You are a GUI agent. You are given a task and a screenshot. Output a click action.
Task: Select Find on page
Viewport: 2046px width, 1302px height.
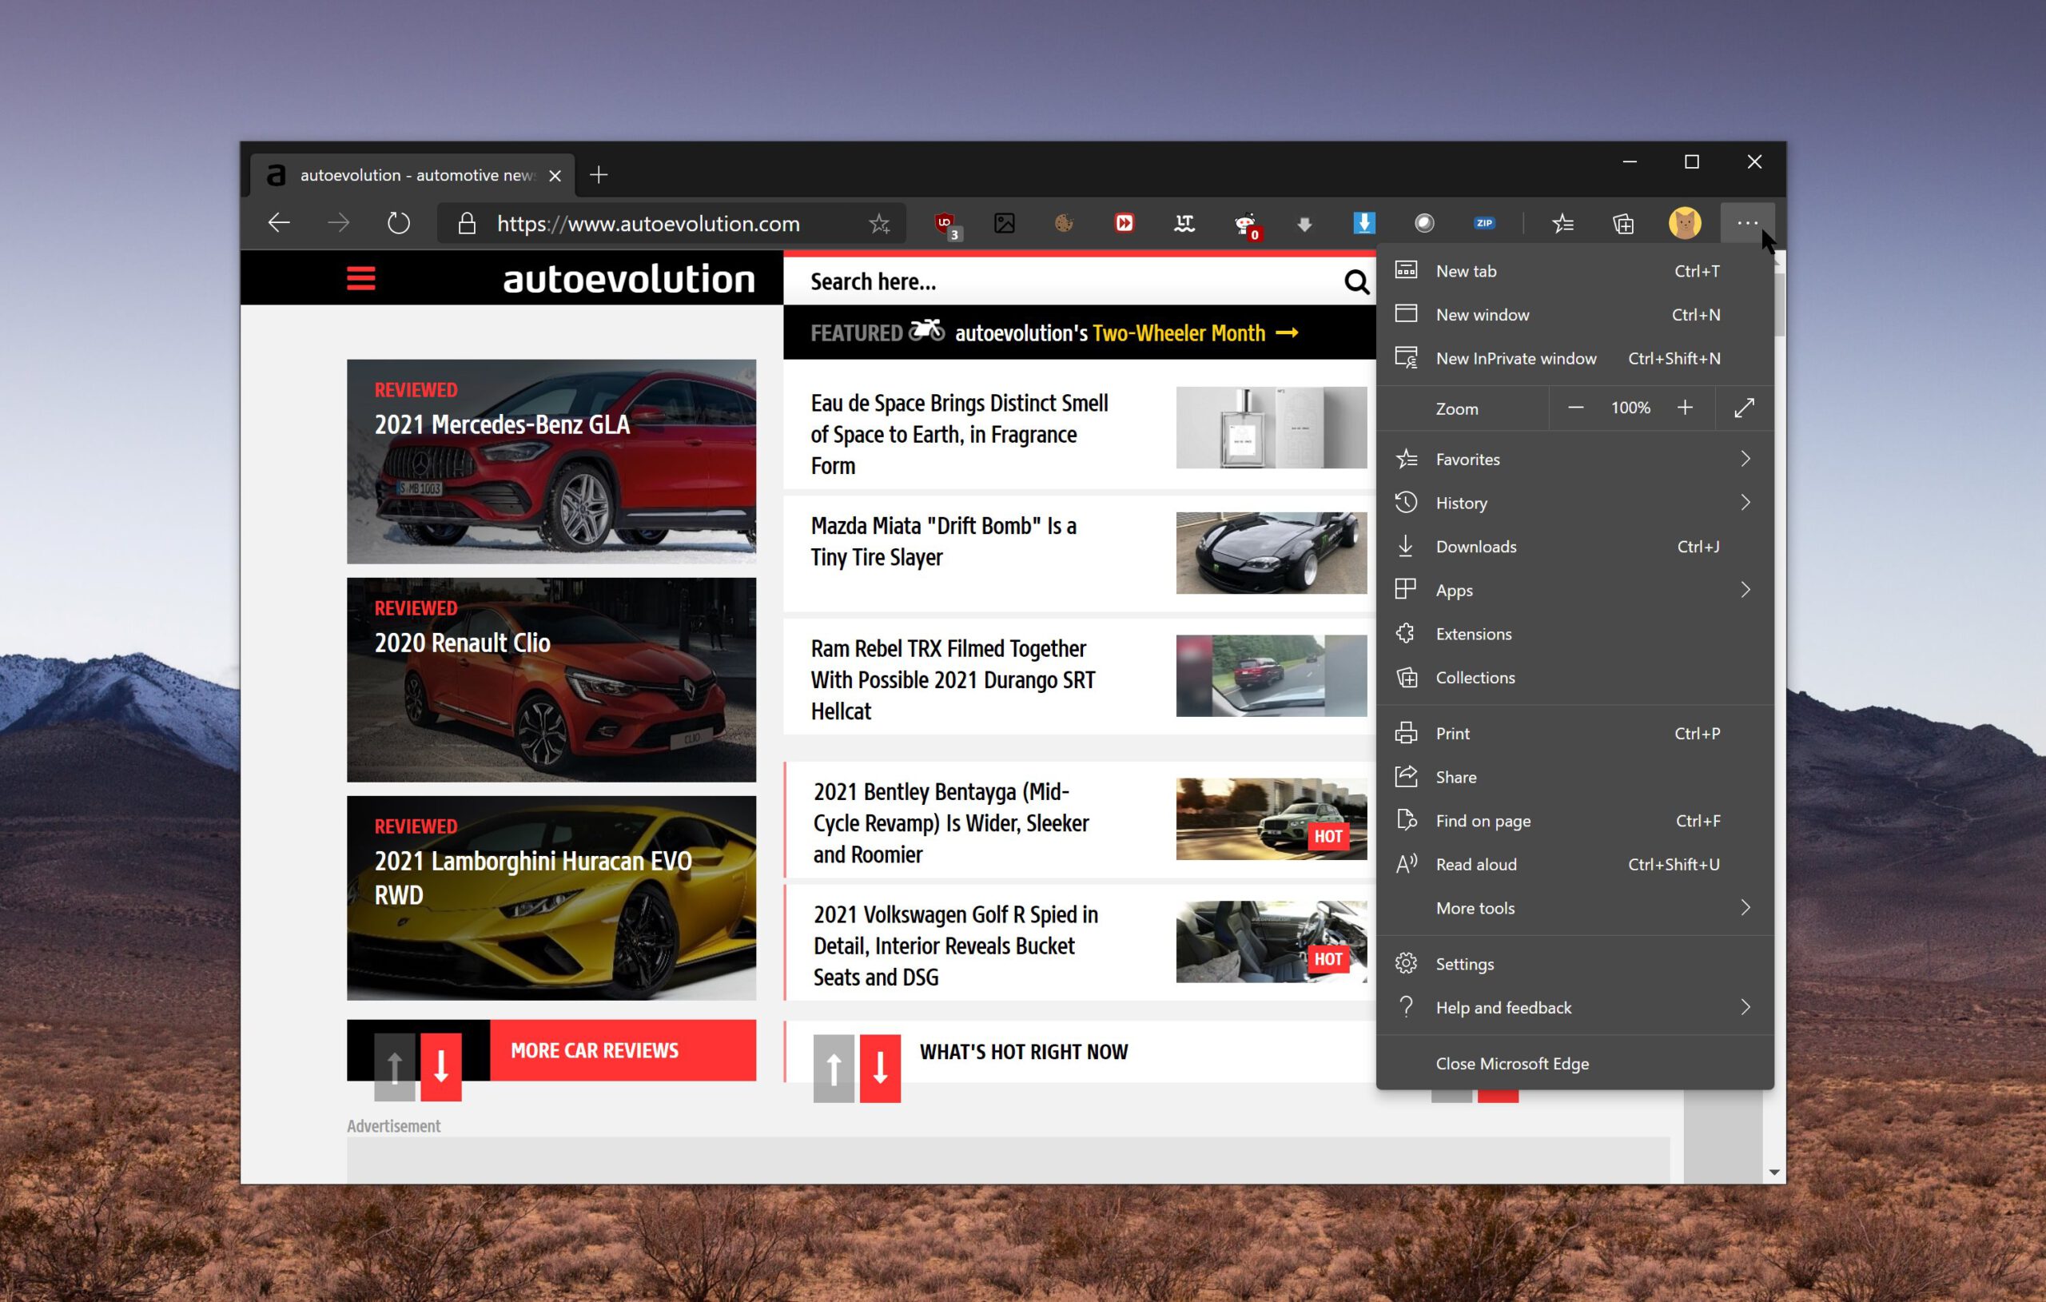tap(1574, 821)
